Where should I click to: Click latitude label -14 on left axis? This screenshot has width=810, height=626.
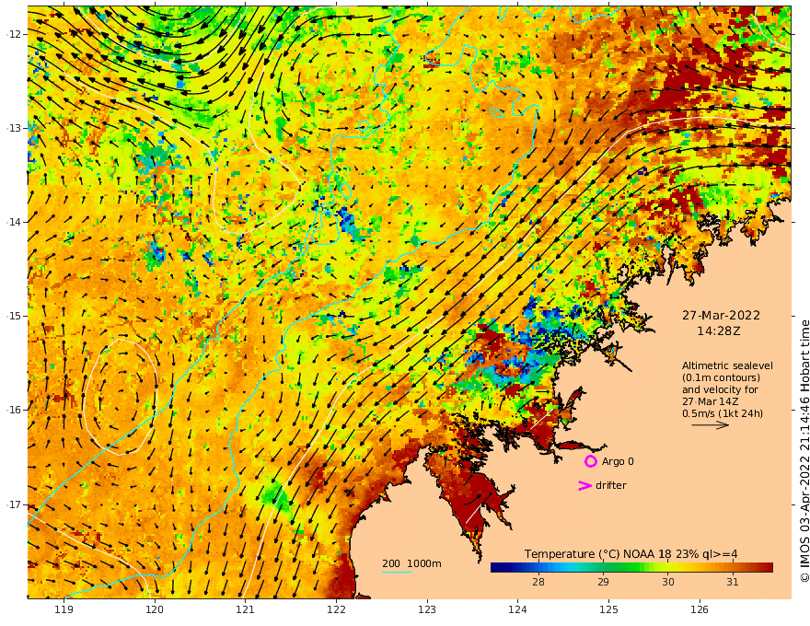14,222
